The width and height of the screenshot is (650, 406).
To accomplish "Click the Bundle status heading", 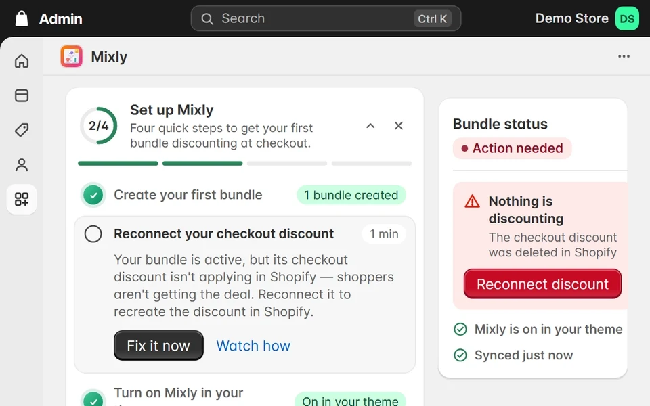I will [x=500, y=124].
